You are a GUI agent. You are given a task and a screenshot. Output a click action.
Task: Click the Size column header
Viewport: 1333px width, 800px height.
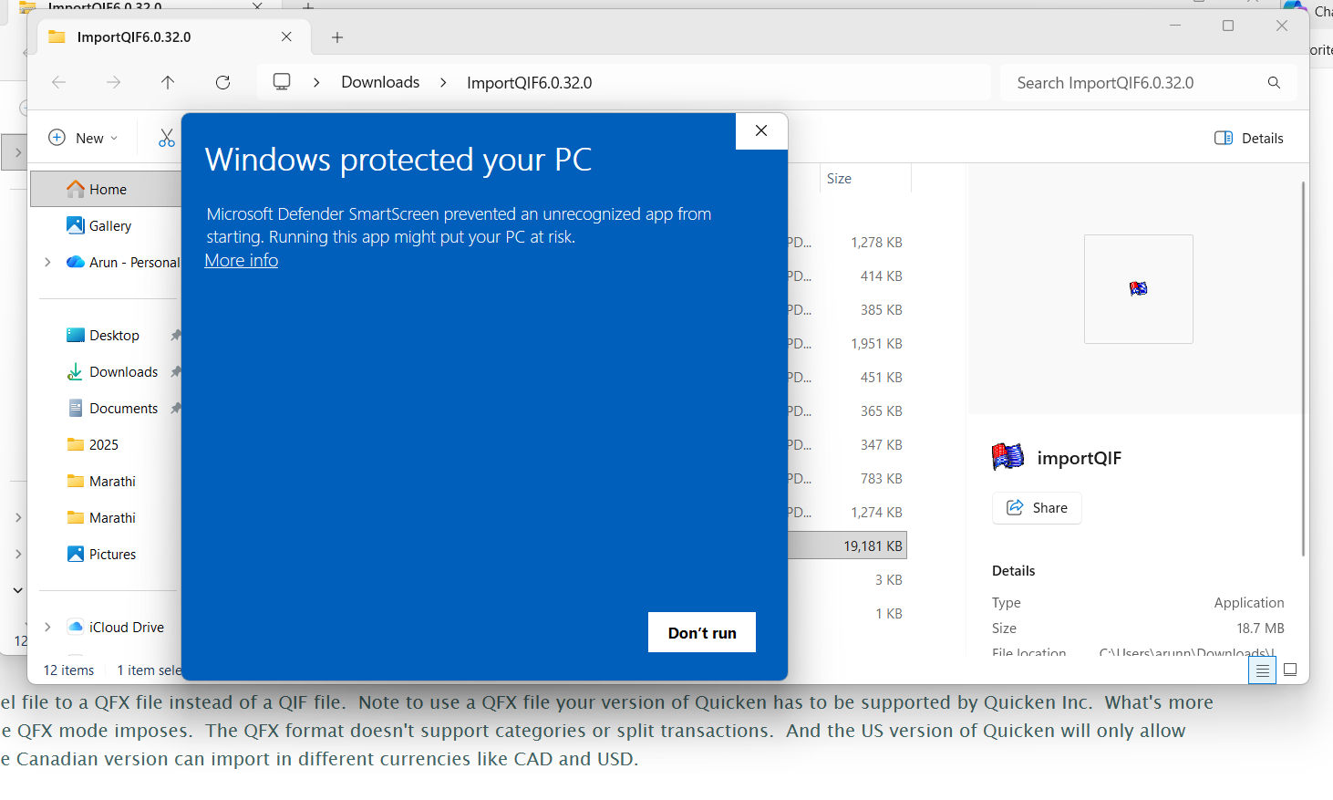coord(864,179)
